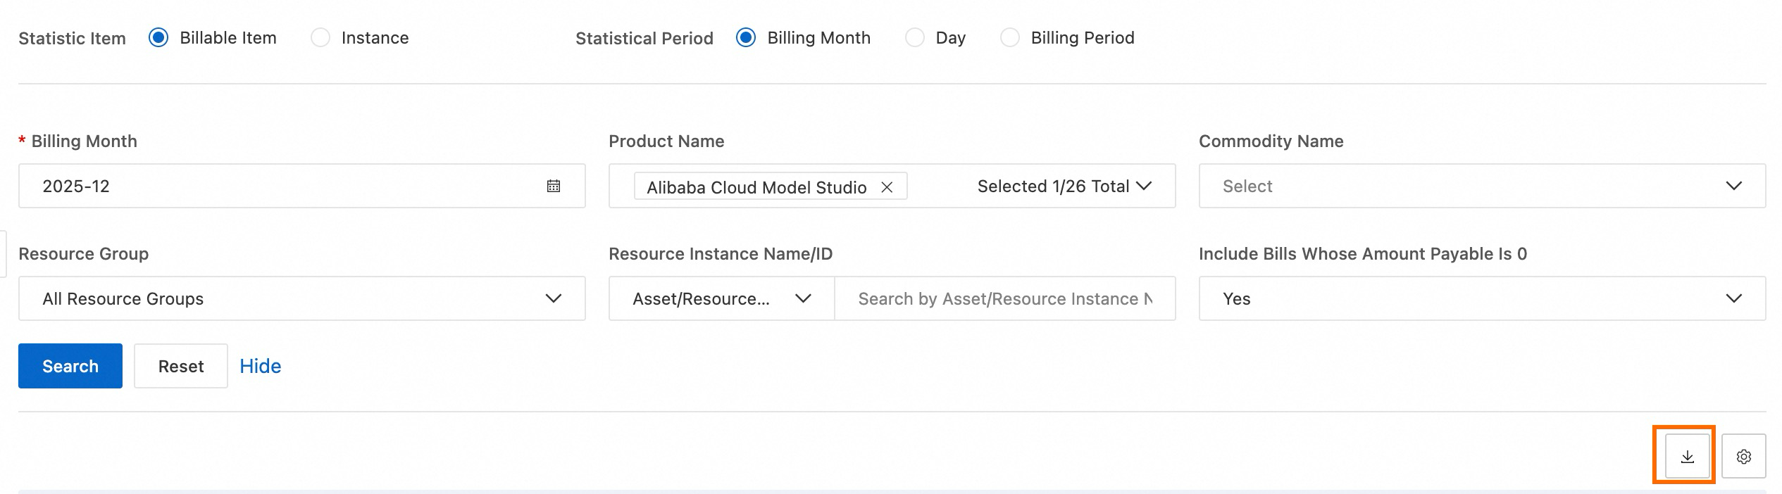
Task: Open the All Resource Groups dropdown
Action: (301, 298)
